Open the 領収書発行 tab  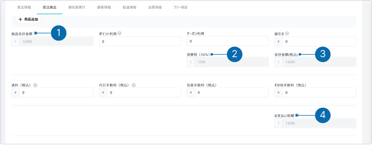coord(77,7)
